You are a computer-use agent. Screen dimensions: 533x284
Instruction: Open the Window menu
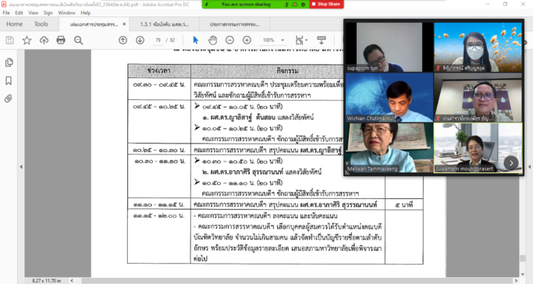(x=66, y=13)
